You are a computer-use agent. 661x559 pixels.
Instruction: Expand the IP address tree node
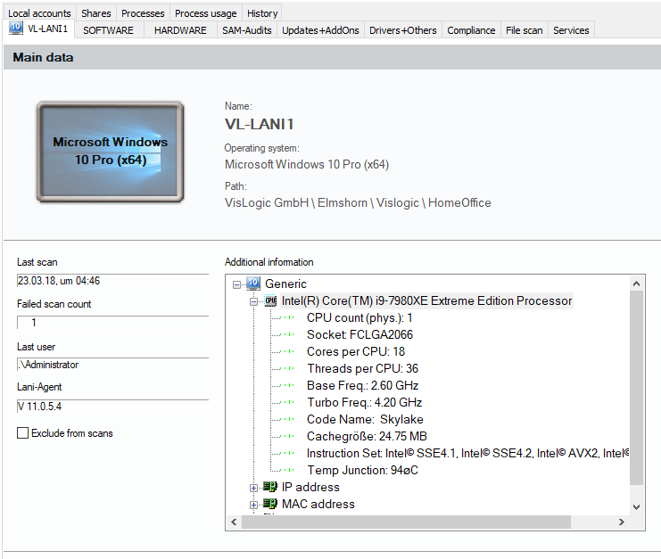point(253,488)
